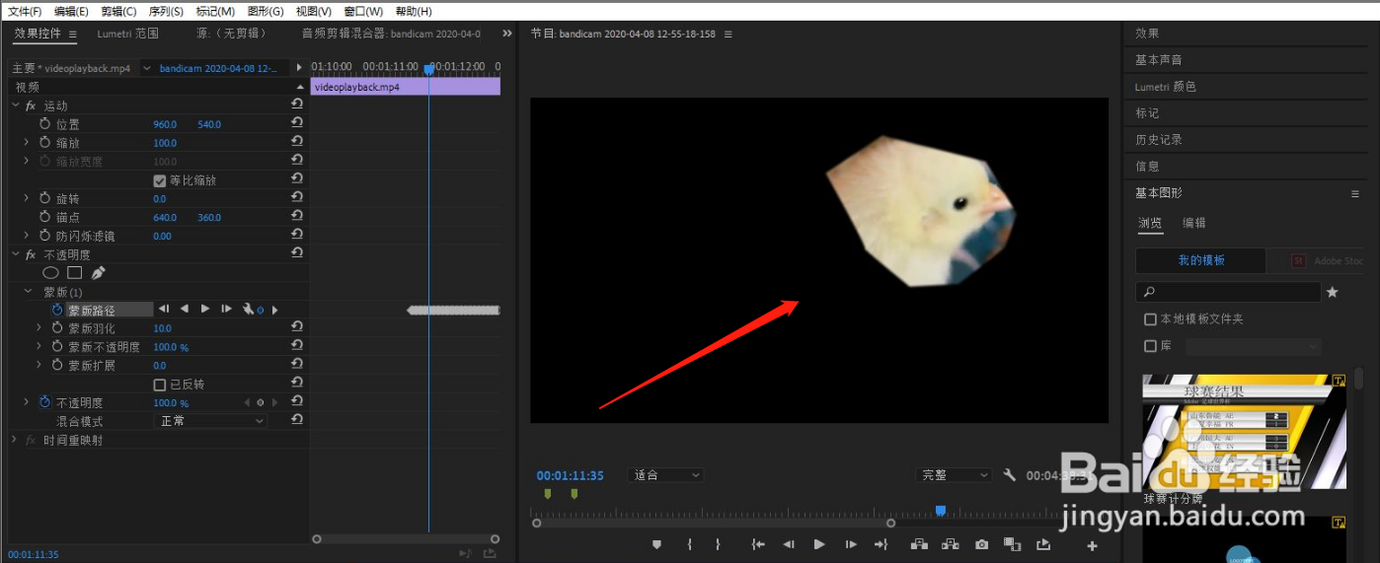The height and width of the screenshot is (563, 1380).
Task: Collapse 蒙版(1) mask group
Action: pos(28,292)
